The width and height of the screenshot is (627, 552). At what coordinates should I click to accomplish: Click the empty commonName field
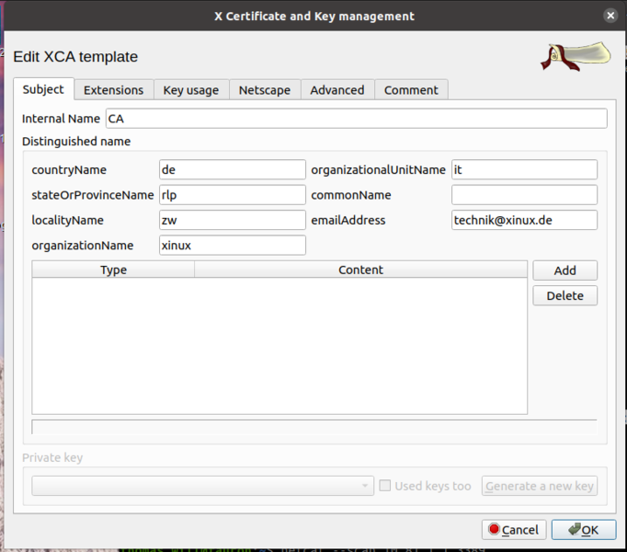pos(524,195)
